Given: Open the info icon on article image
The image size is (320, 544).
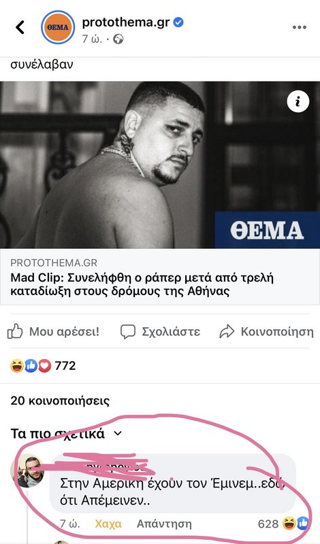Looking at the screenshot, I should point(298,101).
